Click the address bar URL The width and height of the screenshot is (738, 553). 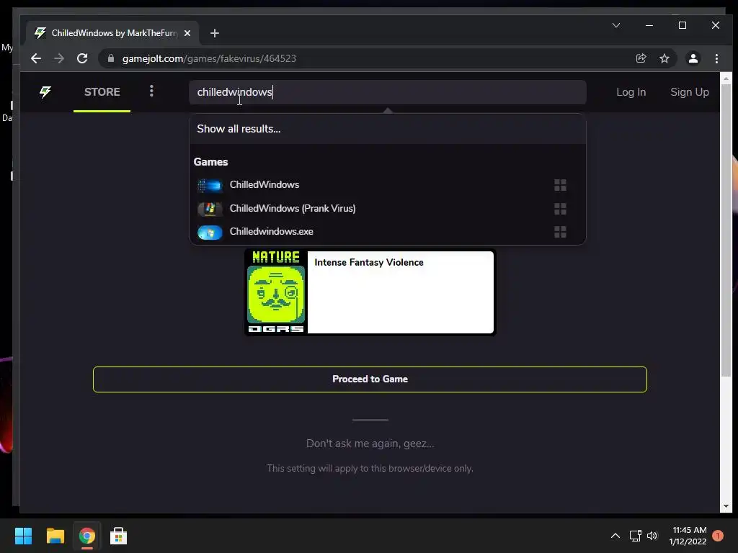pos(209,59)
